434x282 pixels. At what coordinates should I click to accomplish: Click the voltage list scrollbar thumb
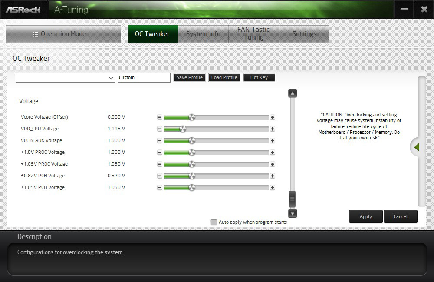pos(292,199)
